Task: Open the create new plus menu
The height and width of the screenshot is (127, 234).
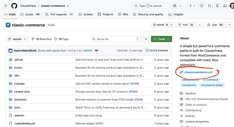Action: [x=192, y=6]
